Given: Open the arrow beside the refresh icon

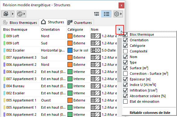Looking at the screenshot, I should tap(24, 14).
